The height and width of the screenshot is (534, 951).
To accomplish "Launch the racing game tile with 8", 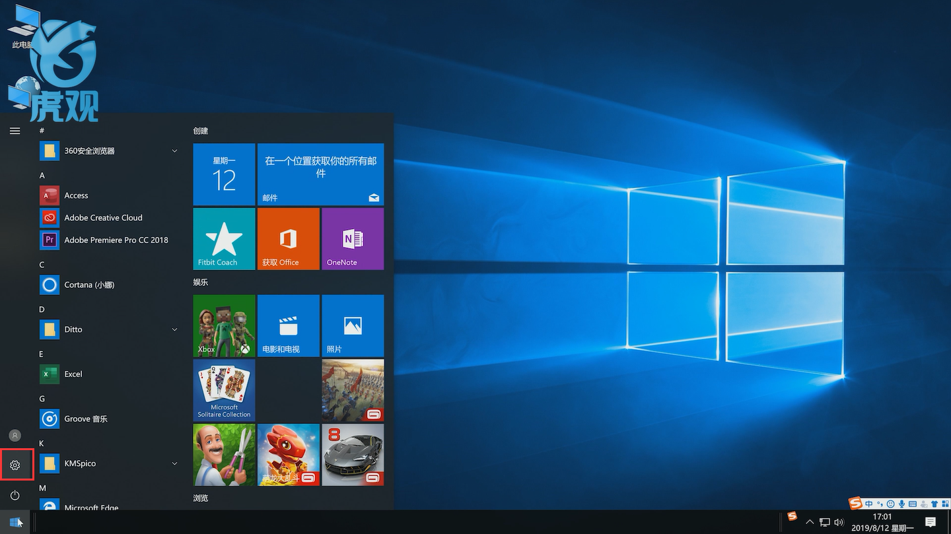I will pyautogui.click(x=353, y=455).
